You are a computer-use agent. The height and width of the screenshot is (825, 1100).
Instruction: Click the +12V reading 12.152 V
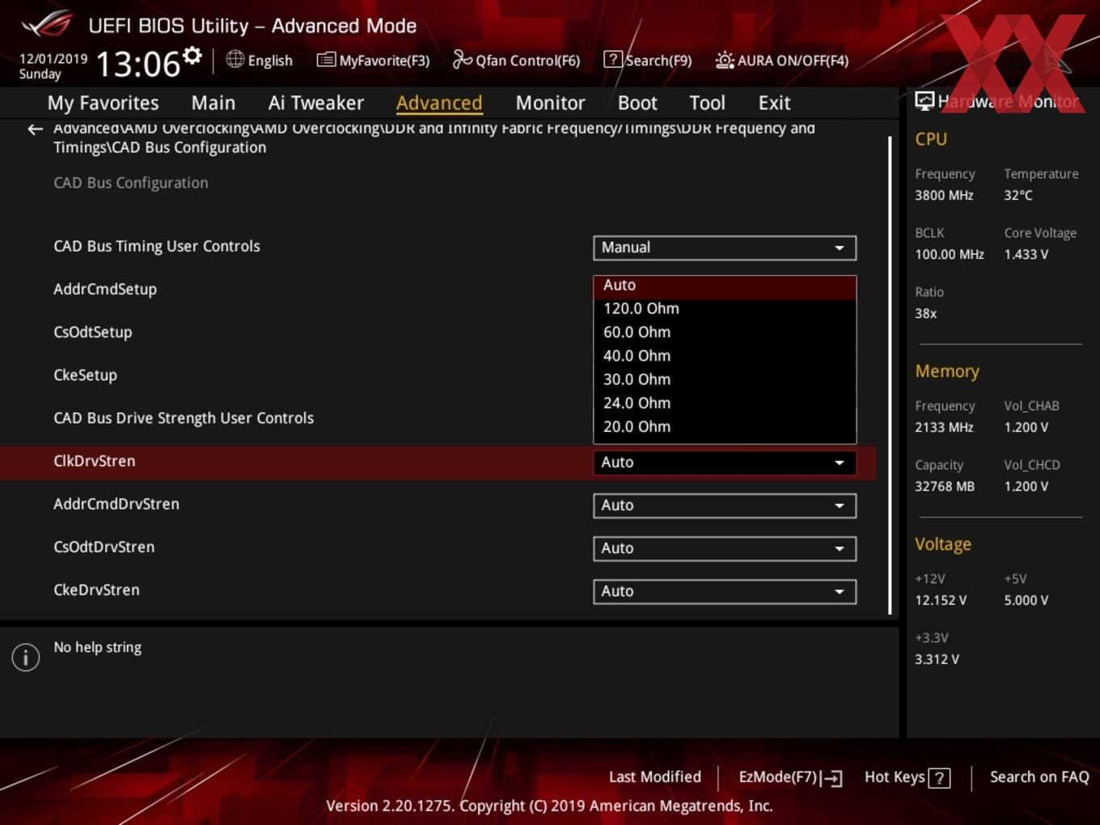941,601
